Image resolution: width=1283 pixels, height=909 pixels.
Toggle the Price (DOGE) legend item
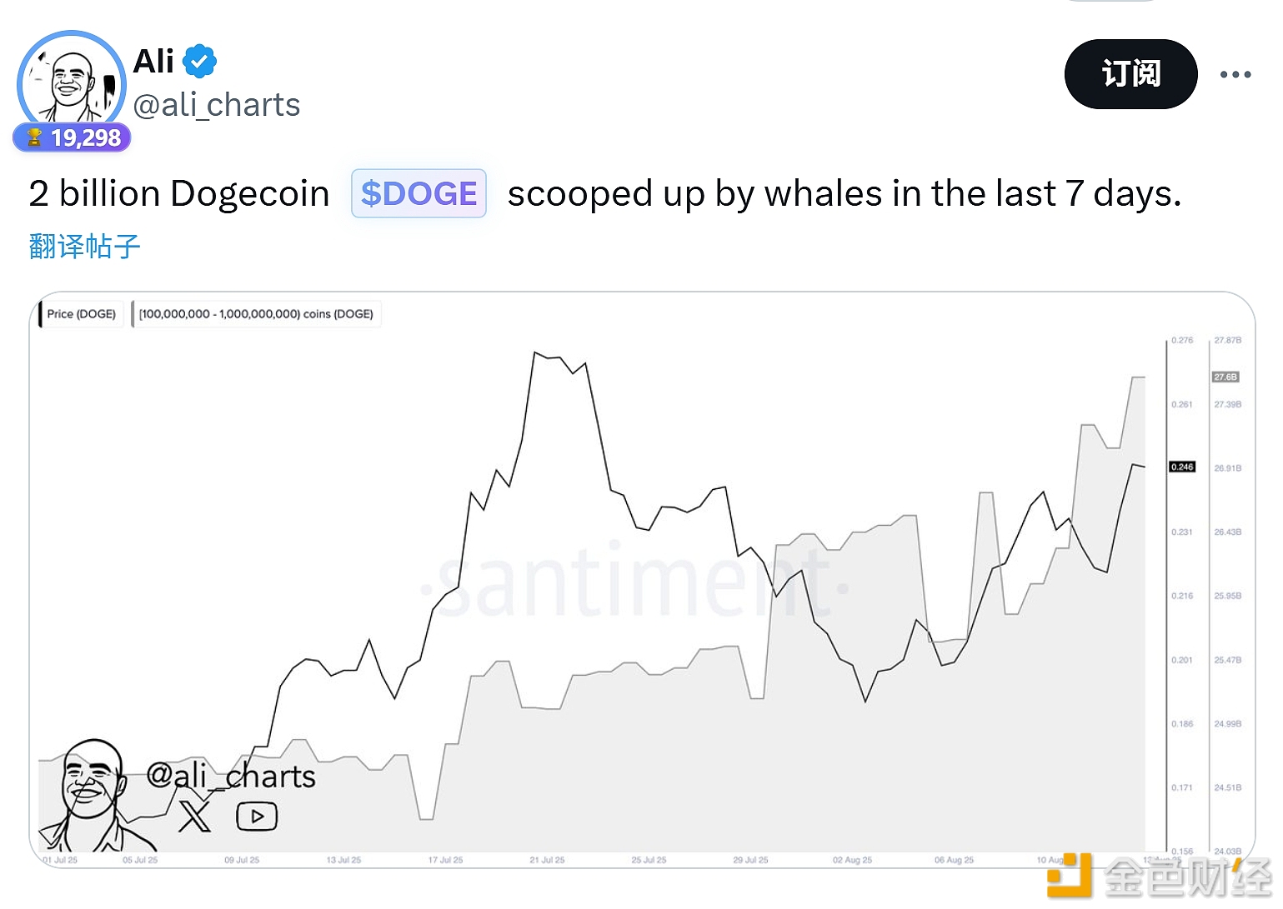click(x=81, y=314)
